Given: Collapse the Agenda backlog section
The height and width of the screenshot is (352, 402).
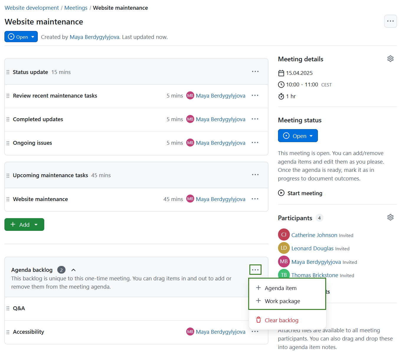Looking at the screenshot, I should 73,270.
